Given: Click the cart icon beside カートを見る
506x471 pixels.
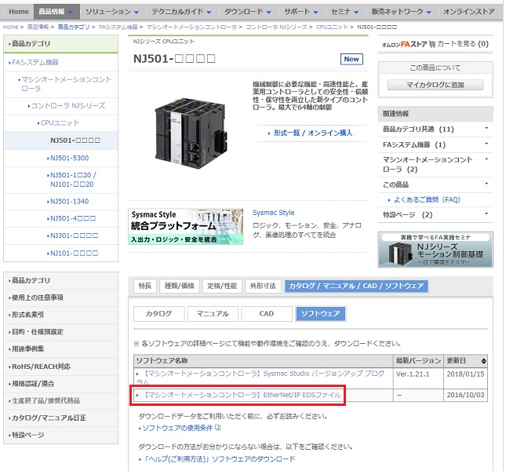Looking at the screenshot, I should click(x=432, y=44).
